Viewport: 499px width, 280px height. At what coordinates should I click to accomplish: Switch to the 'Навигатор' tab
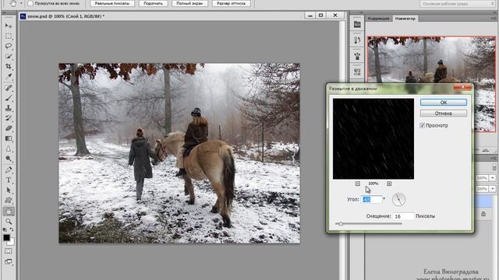[x=405, y=19]
